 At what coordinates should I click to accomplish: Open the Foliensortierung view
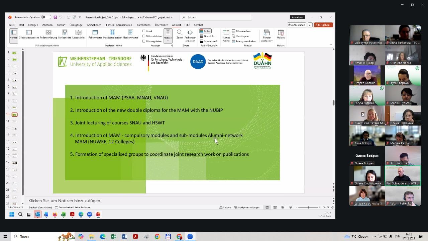(x=48, y=34)
